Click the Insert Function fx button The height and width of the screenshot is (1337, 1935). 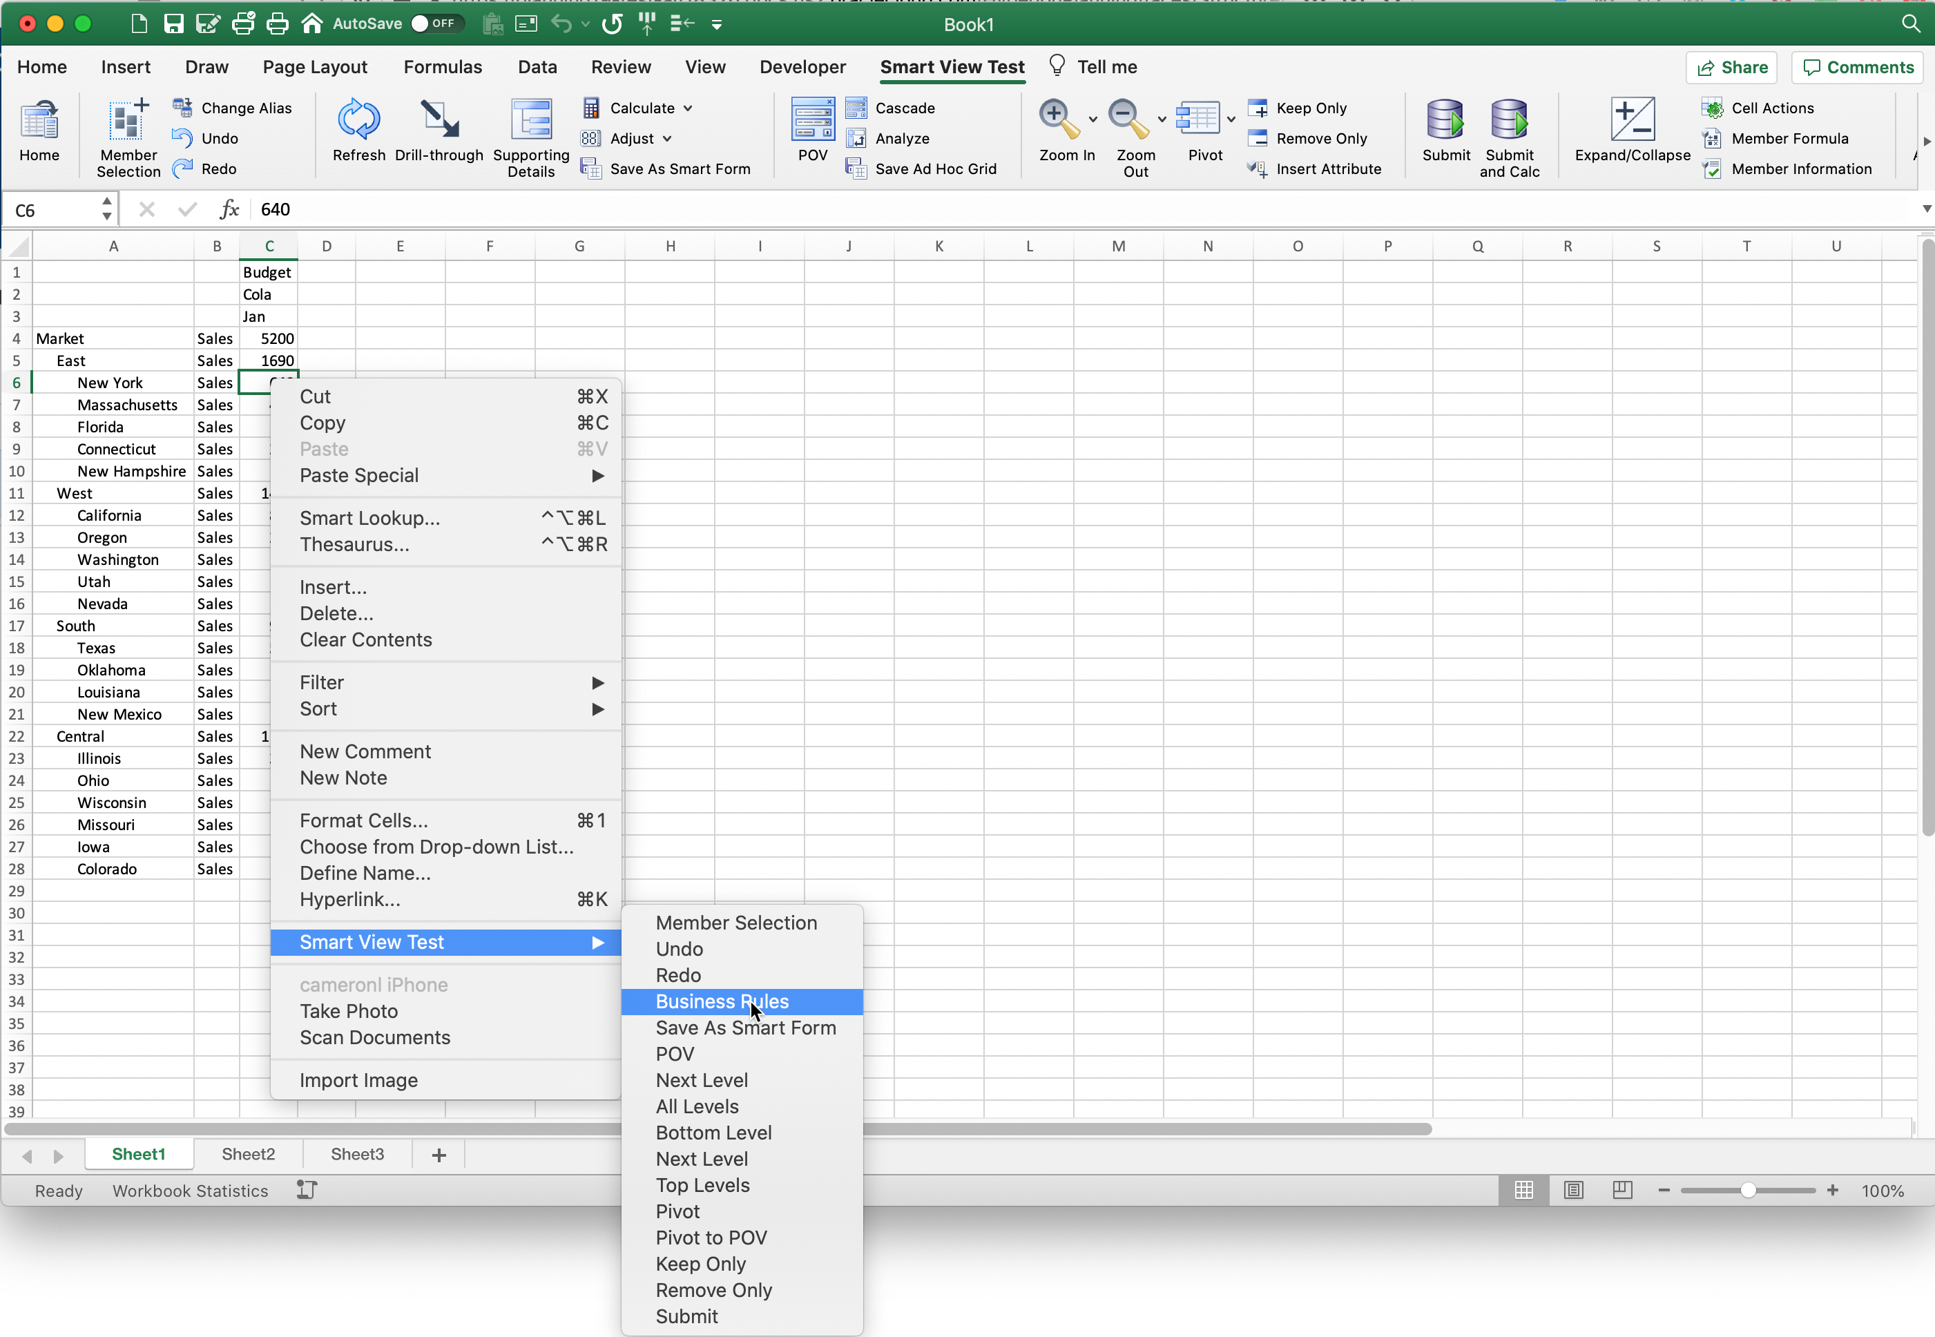point(229,209)
